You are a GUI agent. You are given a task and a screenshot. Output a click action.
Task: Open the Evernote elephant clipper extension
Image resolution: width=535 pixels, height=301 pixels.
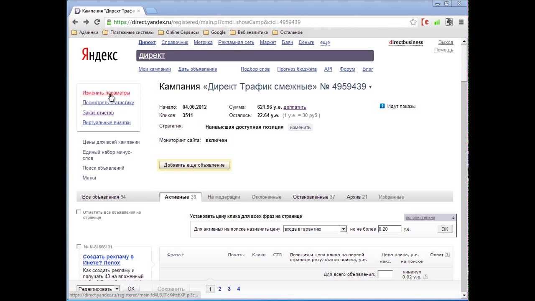(449, 22)
